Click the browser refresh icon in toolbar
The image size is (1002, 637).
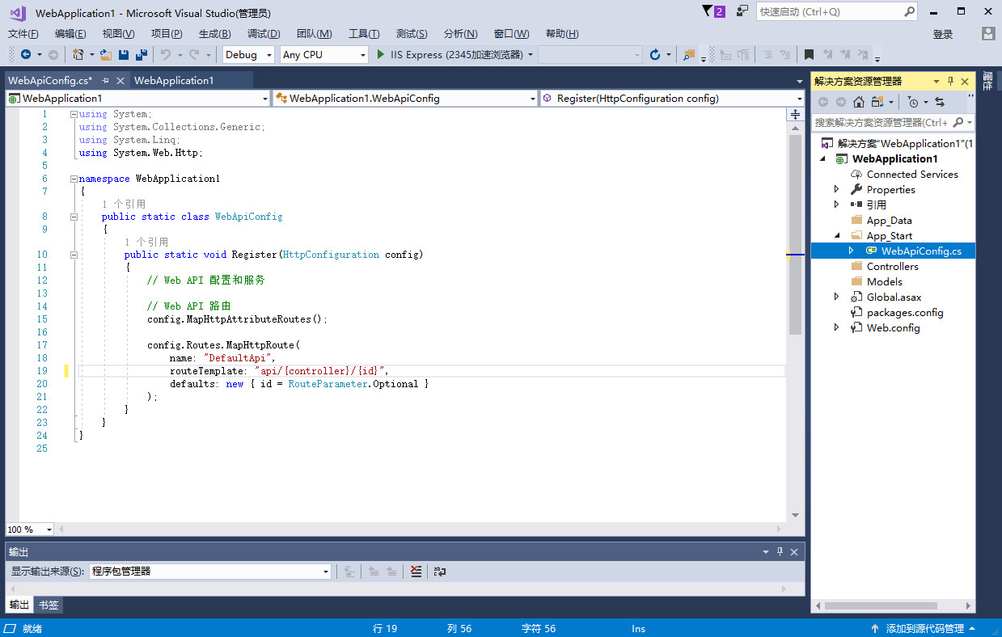pyautogui.click(x=655, y=55)
